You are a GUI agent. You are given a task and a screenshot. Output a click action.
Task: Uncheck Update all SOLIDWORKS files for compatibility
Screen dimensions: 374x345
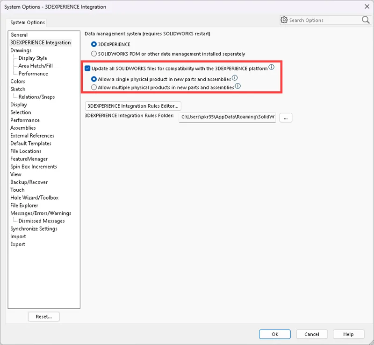click(87, 69)
